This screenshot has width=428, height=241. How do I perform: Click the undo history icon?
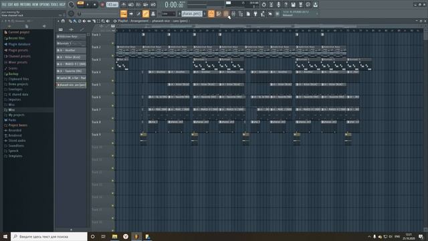pos(263,5)
